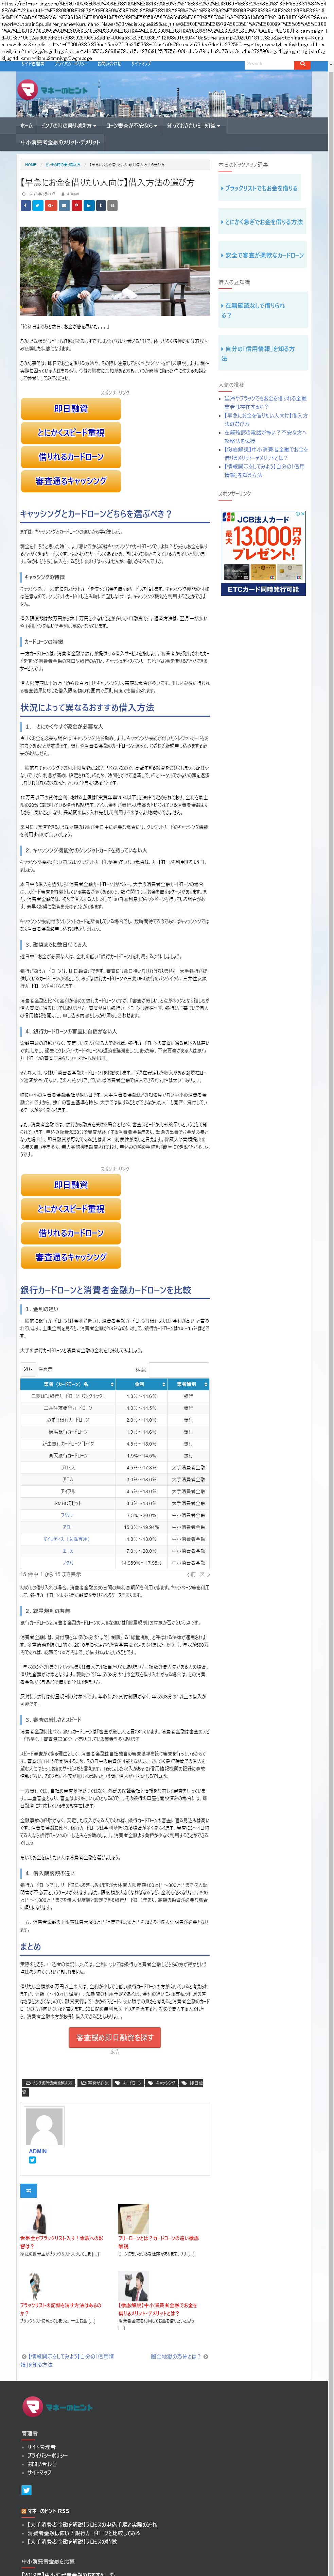Open sidebar pickup とにかく急ぎでお金を借りる方法
Image resolution: width=334 pixels, height=2576 pixels.
263,222
